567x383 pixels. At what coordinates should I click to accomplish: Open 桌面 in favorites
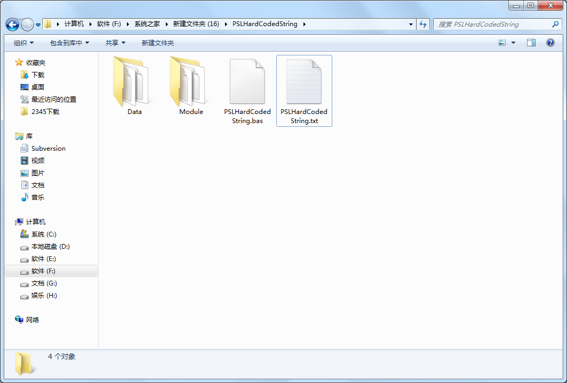coord(38,87)
